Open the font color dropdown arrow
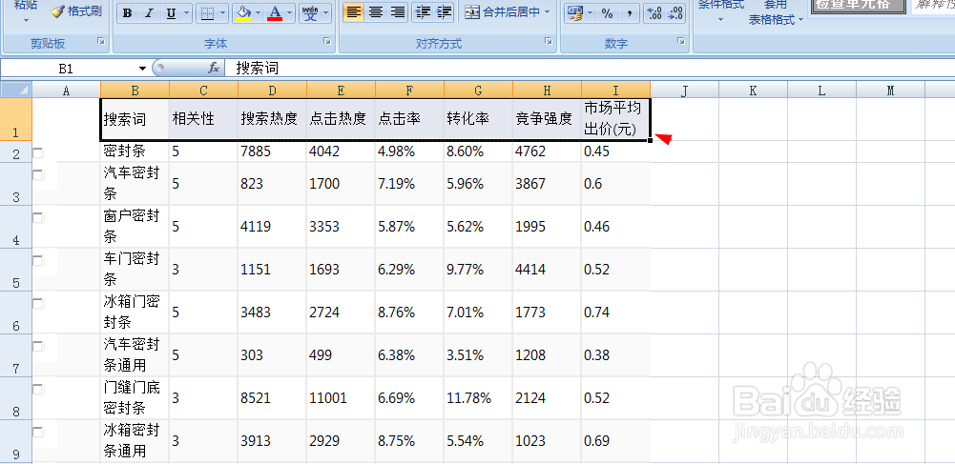955x464 pixels. tap(289, 12)
